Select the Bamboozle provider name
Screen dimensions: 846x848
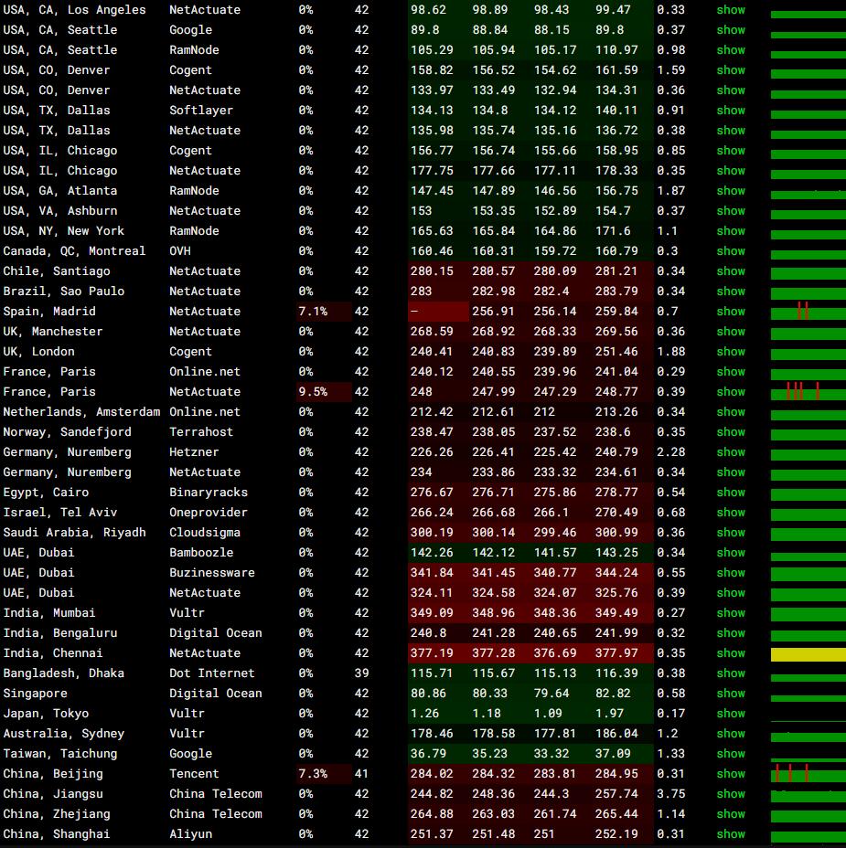click(x=201, y=553)
